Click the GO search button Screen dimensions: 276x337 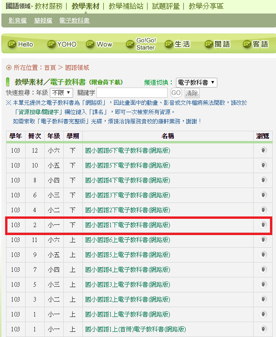click(176, 93)
